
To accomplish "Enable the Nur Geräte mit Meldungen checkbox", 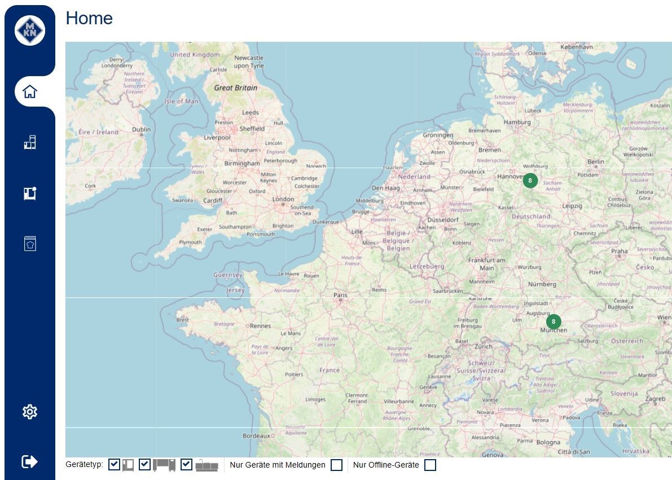I will [337, 465].
